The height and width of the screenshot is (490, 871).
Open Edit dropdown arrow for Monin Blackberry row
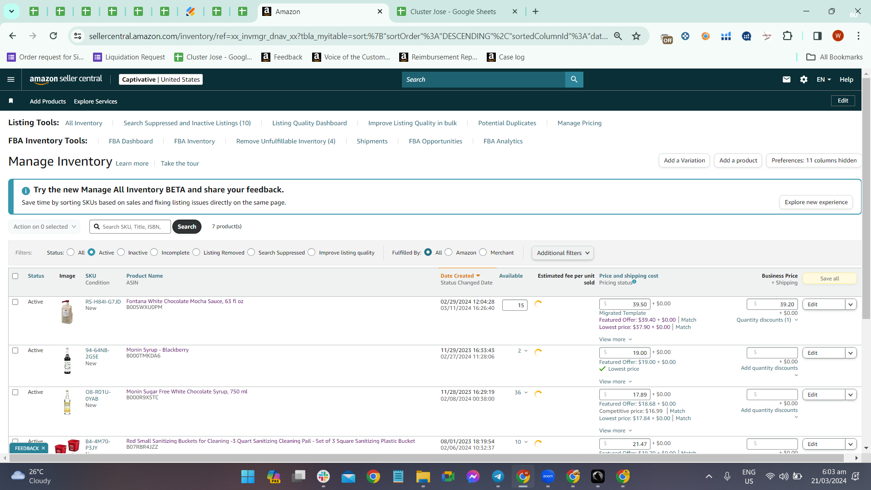[x=851, y=353]
